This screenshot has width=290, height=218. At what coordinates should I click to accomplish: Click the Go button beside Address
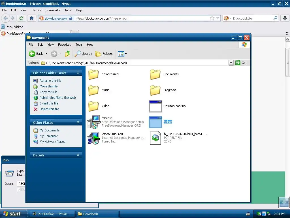tap(240, 63)
